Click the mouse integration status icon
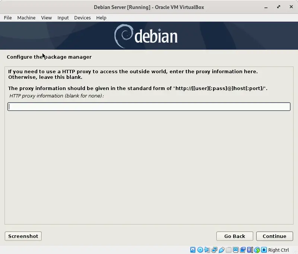 (x=257, y=250)
